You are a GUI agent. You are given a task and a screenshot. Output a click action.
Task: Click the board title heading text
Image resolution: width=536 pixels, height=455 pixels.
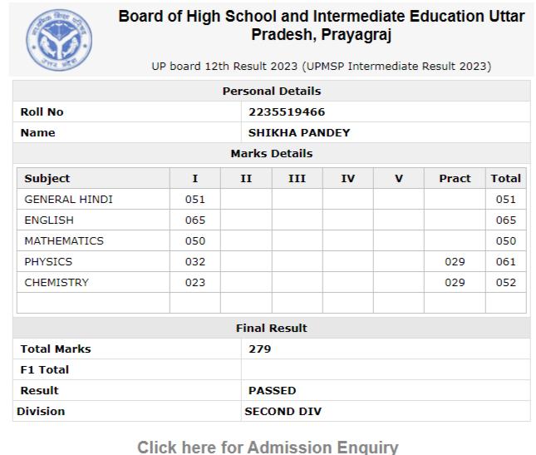pos(322,25)
